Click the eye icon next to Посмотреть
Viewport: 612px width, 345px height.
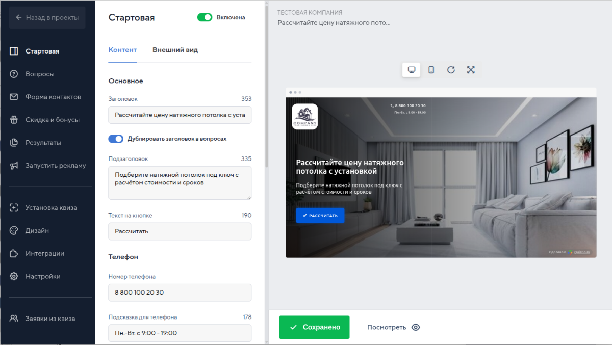coord(416,327)
